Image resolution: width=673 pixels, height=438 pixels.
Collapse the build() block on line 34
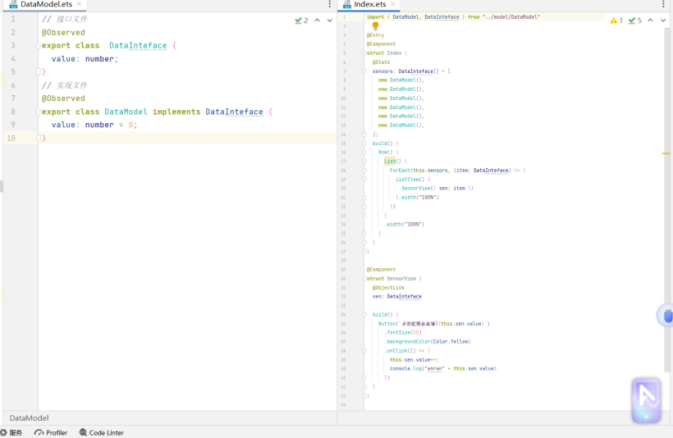point(364,314)
